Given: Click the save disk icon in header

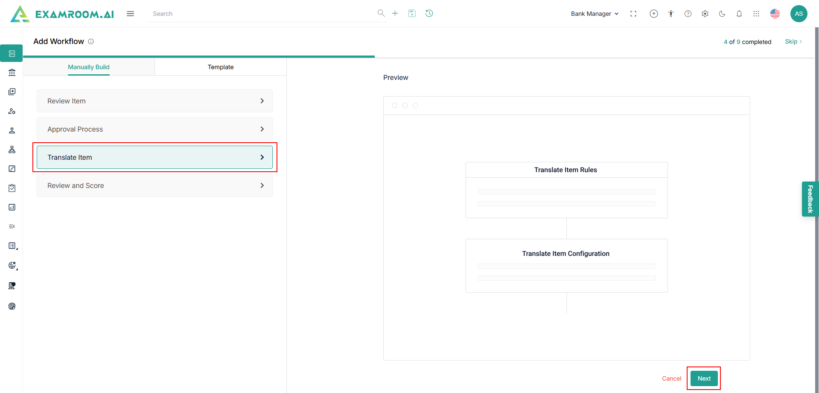Looking at the screenshot, I should (412, 13).
